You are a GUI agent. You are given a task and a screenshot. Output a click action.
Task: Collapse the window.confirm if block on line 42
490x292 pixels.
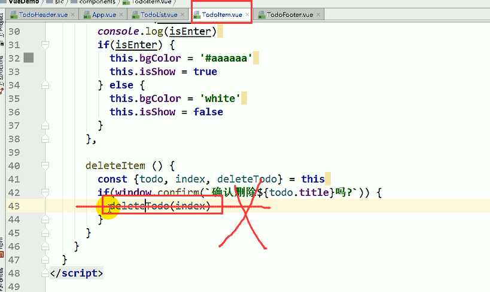45,192
